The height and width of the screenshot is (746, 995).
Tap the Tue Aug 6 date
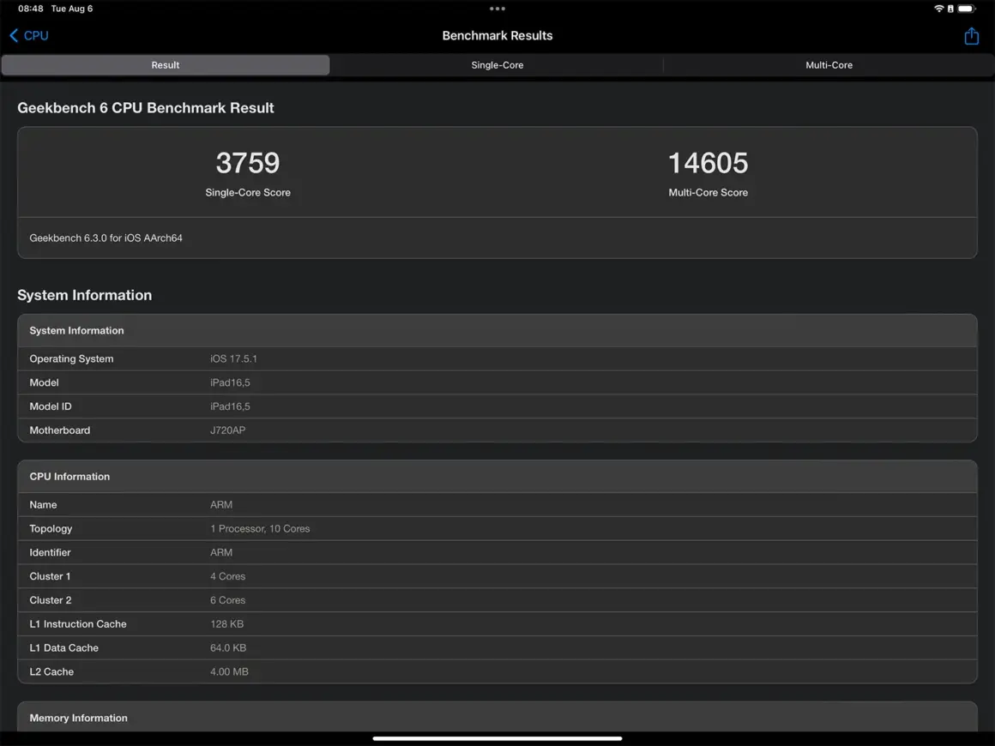72,9
